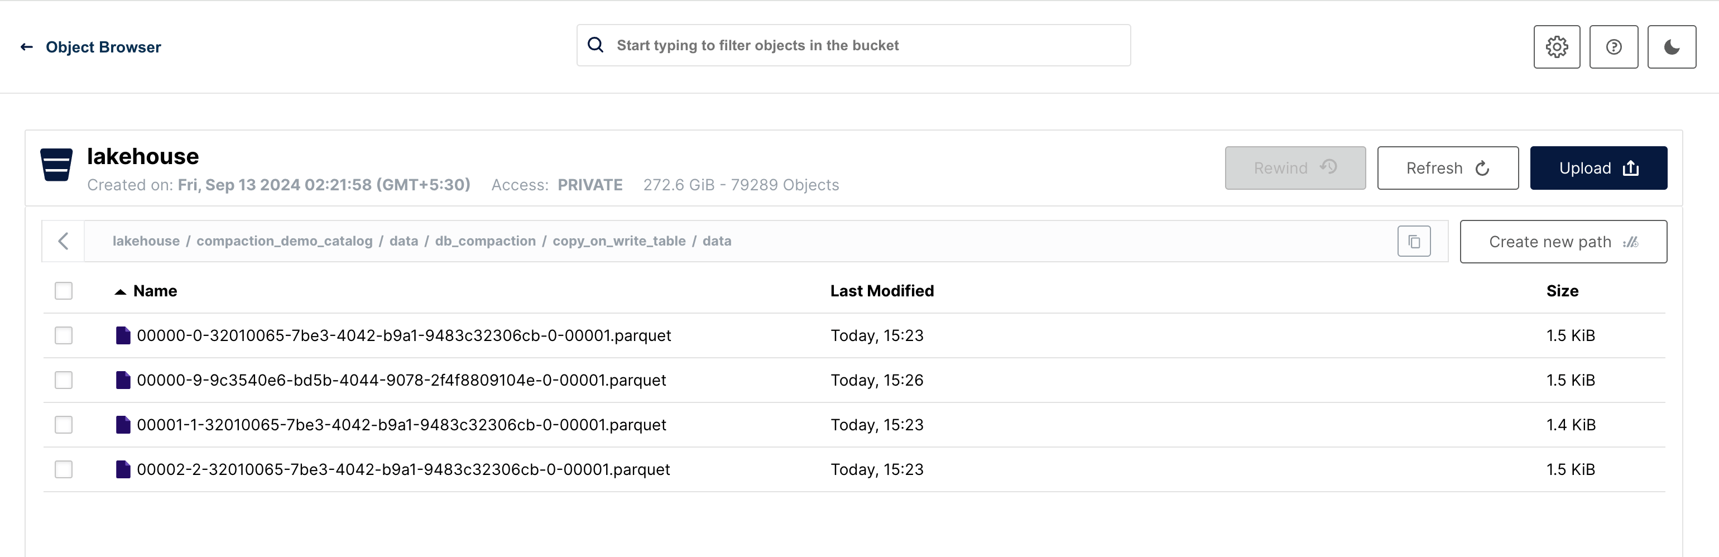The height and width of the screenshot is (557, 1719).
Task: Click the Refresh button
Action: pyautogui.click(x=1447, y=168)
